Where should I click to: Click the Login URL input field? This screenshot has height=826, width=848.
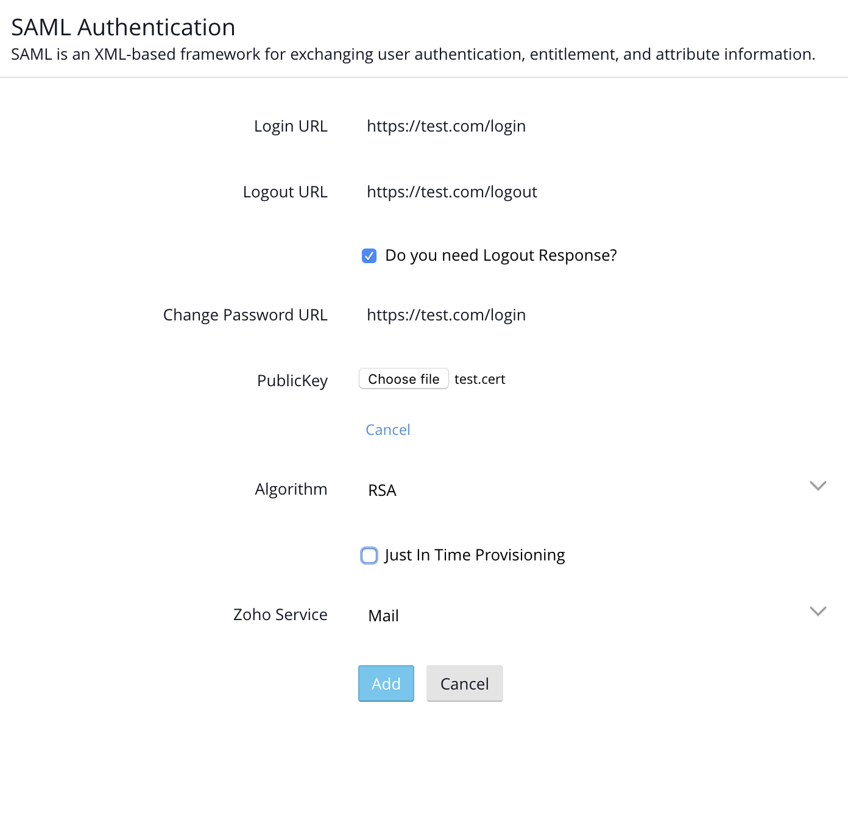548,126
